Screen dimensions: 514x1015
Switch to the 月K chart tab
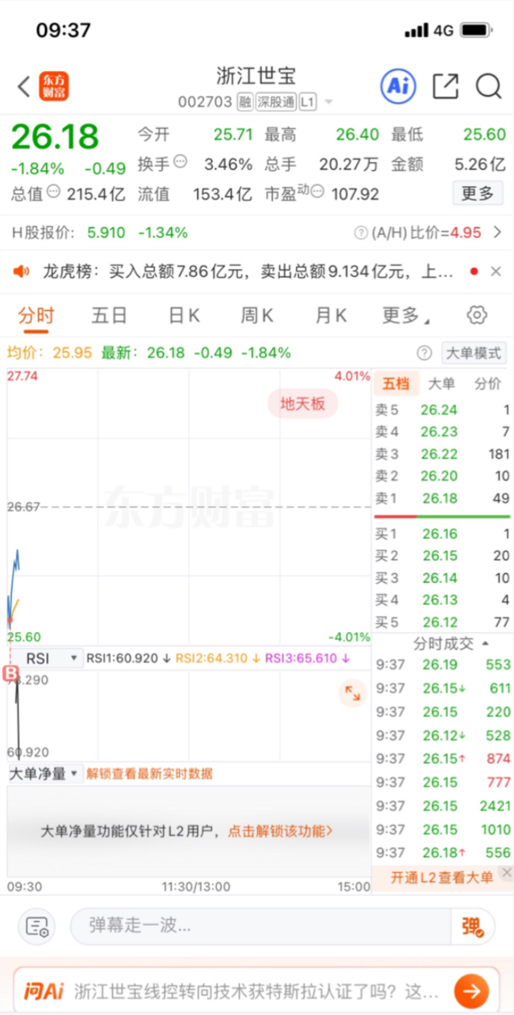331,315
